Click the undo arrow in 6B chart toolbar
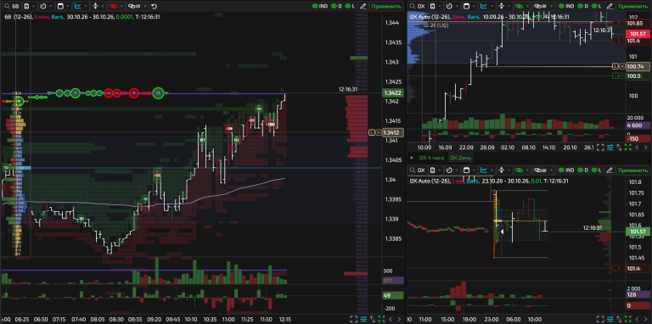Screen dimensions: 652x324 [x=155, y=6]
